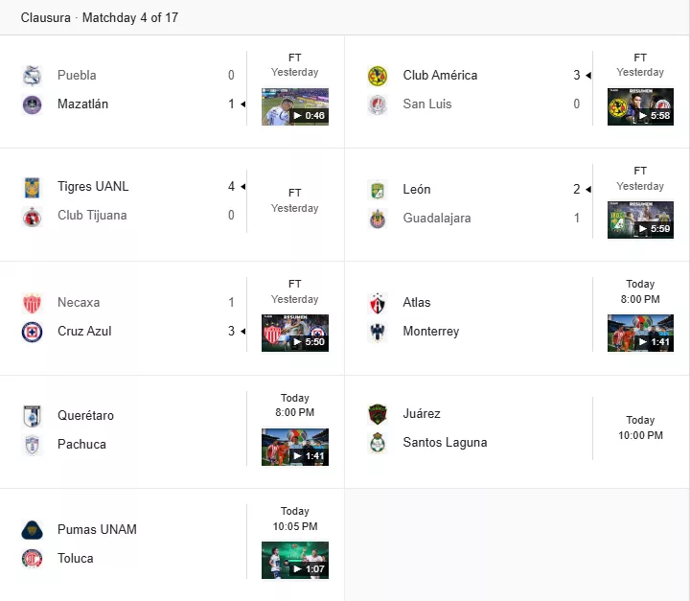
Task: Play the León vs Guadalajara 5:59 highlights
Action: coord(640,220)
